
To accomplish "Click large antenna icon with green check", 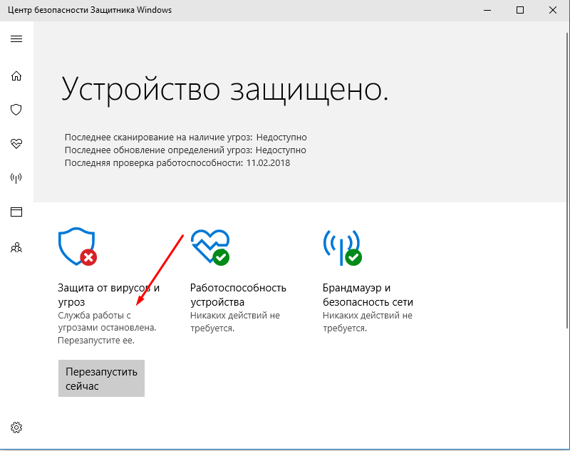I will pos(342,247).
